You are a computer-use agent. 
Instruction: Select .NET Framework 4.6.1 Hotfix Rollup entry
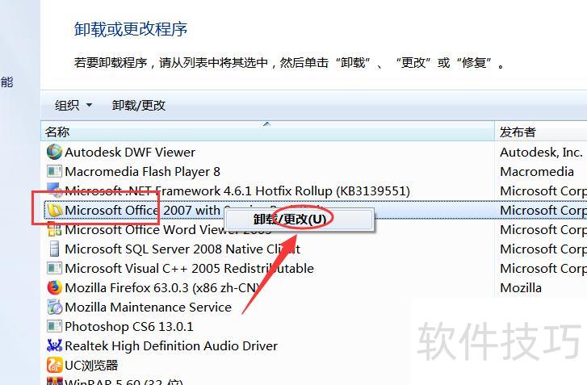(237, 191)
